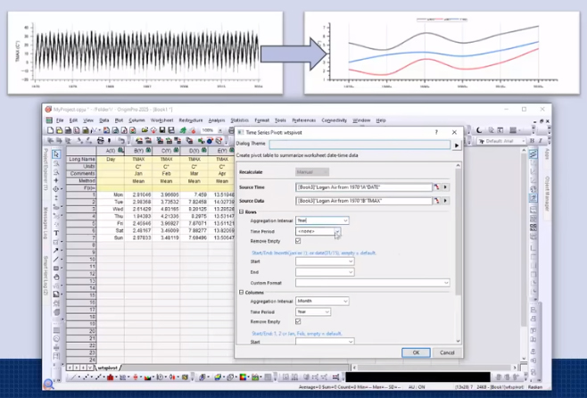Viewport: 587px width, 398px height.
Task: Click the Cancel button
Action: coord(447,352)
